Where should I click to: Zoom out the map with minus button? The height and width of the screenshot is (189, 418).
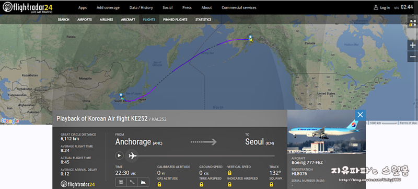click(x=413, y=57)
